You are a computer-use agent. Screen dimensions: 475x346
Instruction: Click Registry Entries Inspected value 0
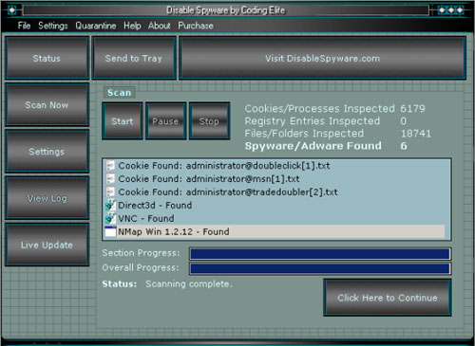[x=404, y=121]
